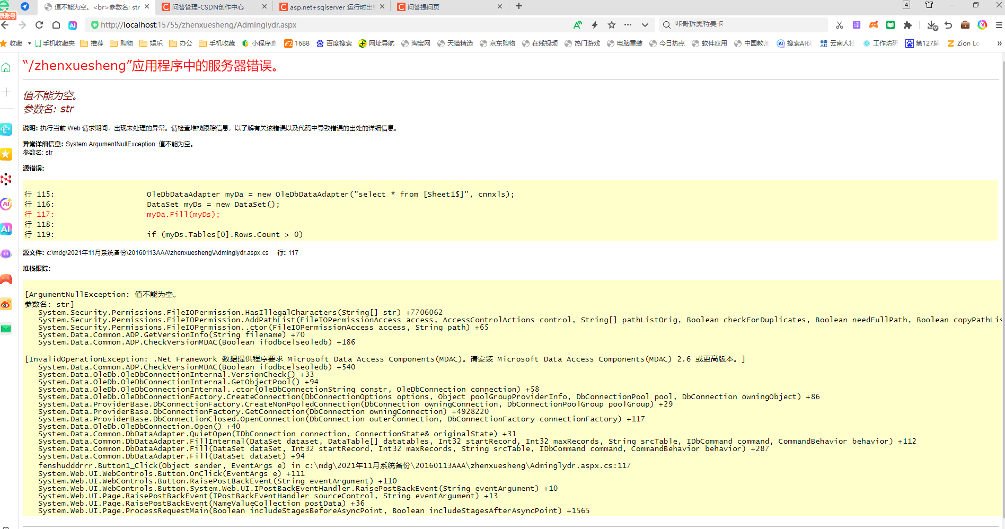This screenshot has height=529, width=1005.
Task: Open the 京东购物 bookmark
Action: tap(497, 43)
